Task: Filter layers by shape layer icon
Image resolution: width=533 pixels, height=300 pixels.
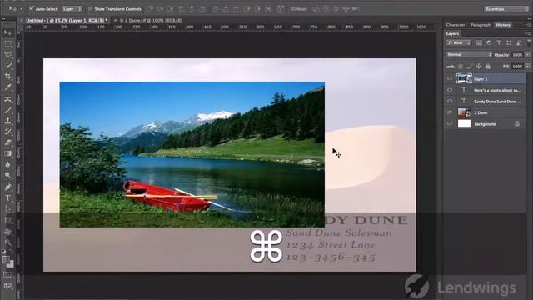Action: pyautogui.click(x=509, y=42)
